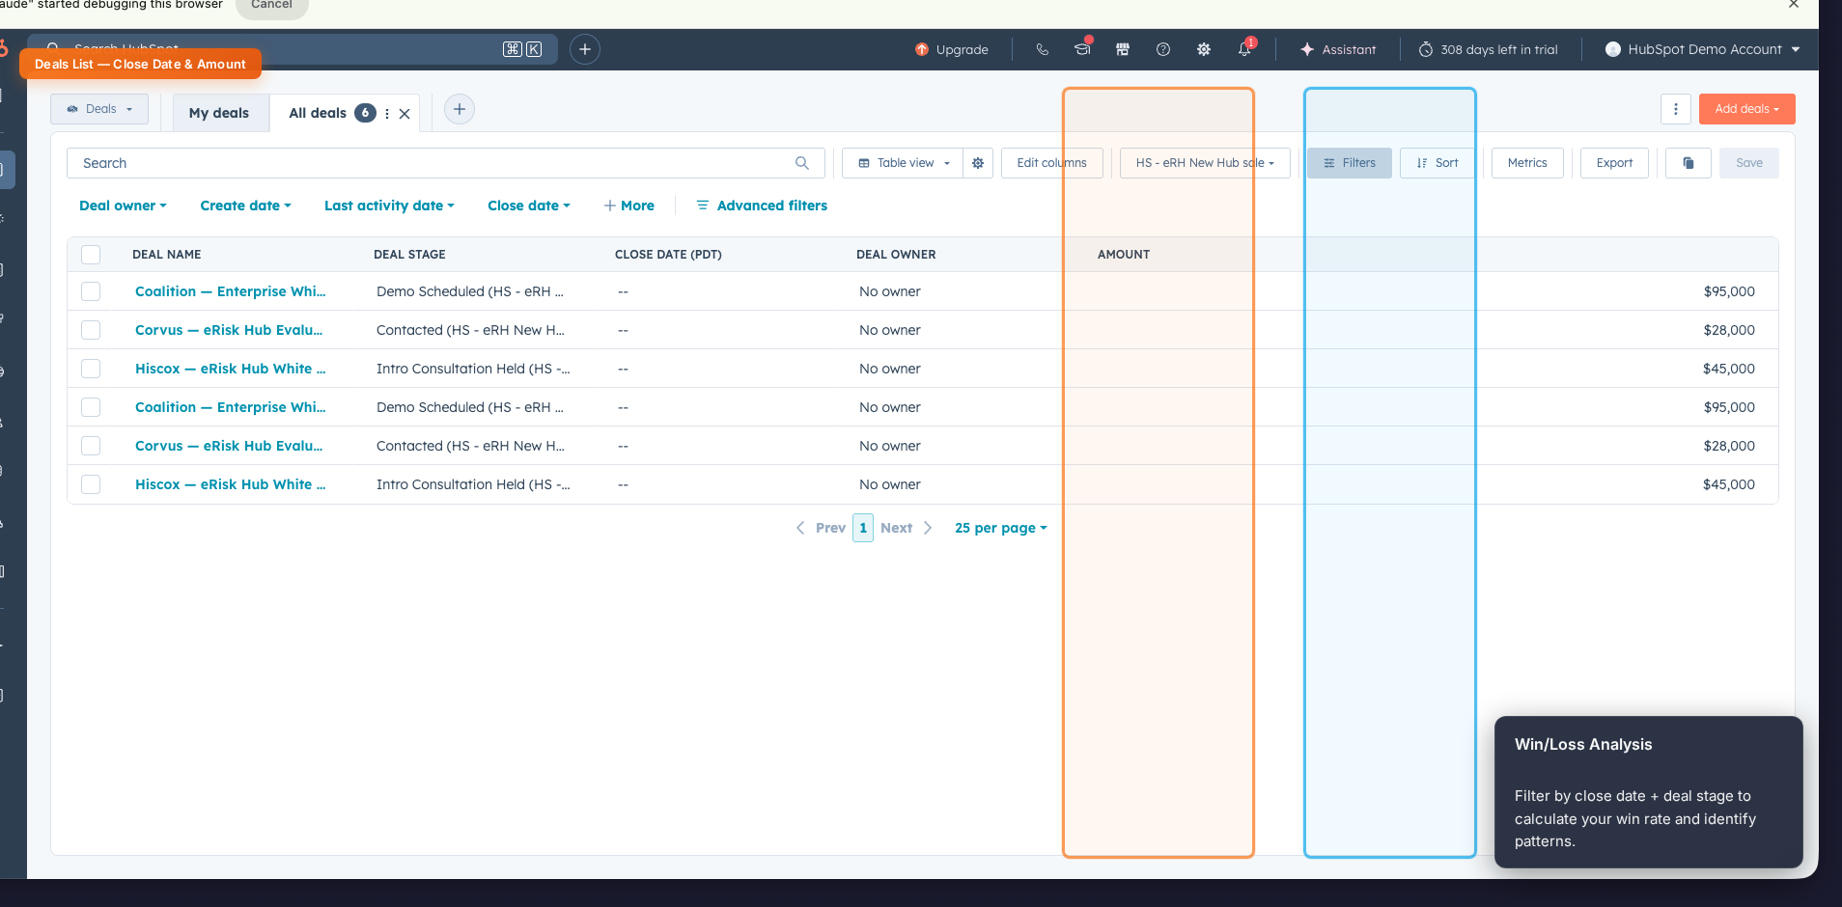Click the Upgrade button

click(952, 49)
